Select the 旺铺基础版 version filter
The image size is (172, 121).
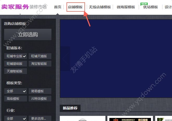16,64
